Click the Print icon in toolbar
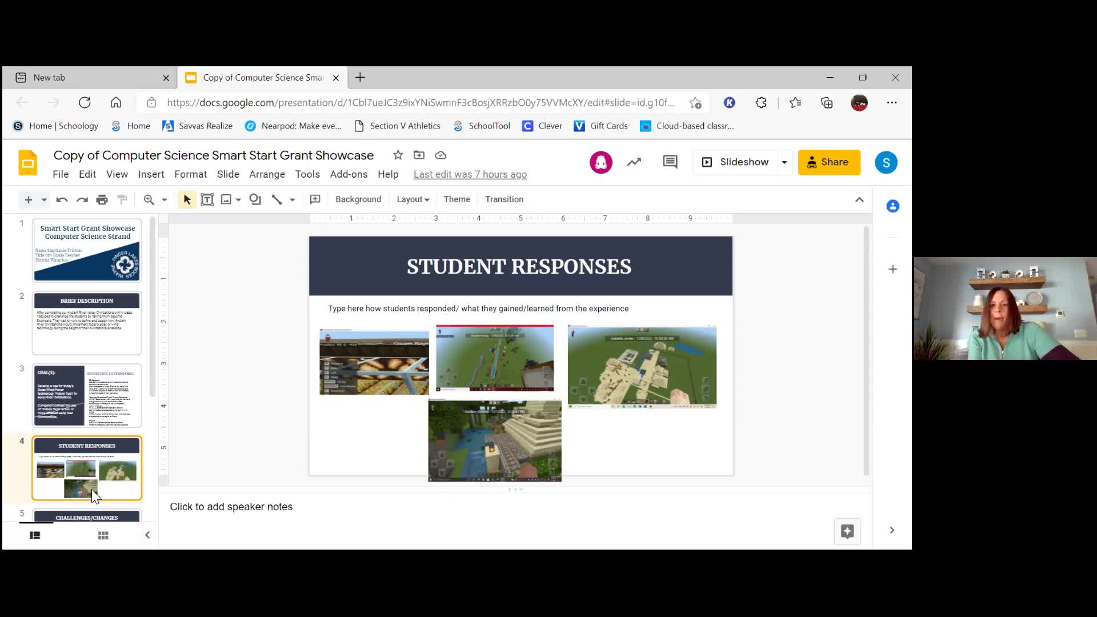Viewport: 1097px width, 617px height. 102,199
